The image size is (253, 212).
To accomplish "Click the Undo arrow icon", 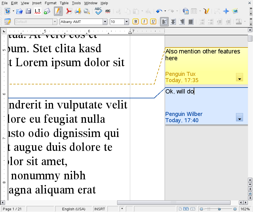I will 159,11.
